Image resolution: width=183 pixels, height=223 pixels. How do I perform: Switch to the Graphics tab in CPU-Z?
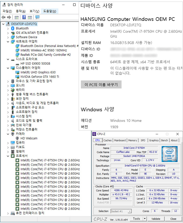(154, 140)
